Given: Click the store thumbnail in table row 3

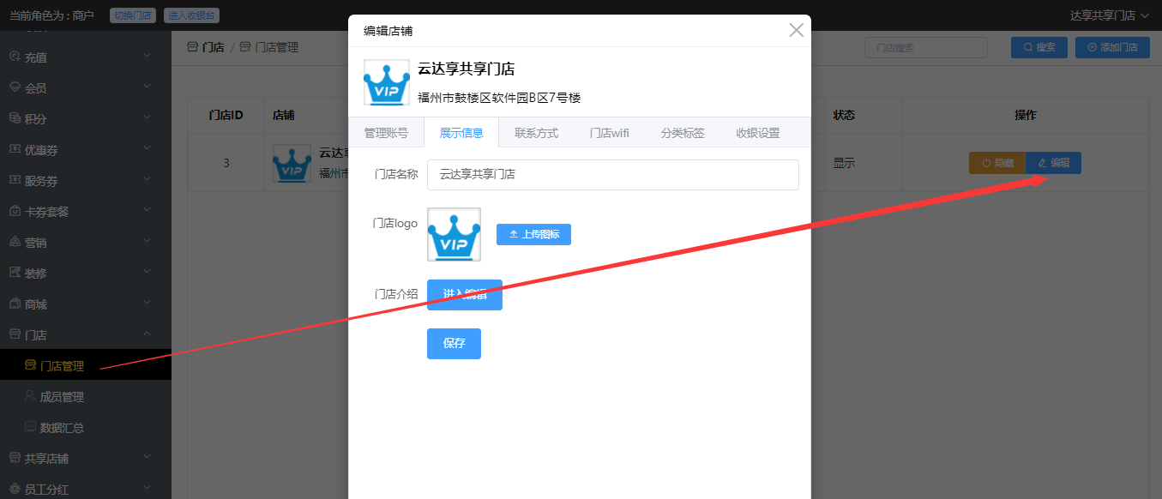Looking at the screenshot, I should 292,163.
